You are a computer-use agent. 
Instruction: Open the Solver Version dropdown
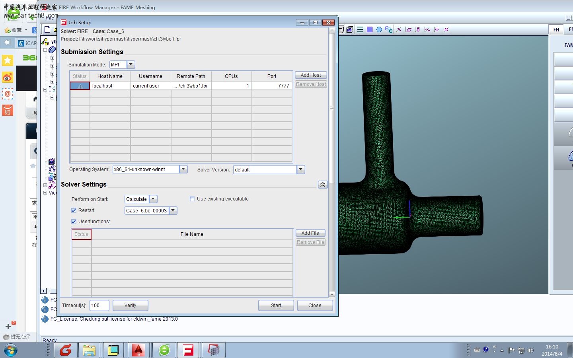[301, 170]
